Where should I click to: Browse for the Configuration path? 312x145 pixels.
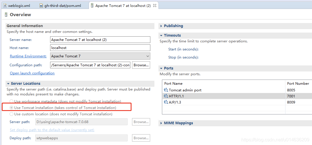click(141, 65)
